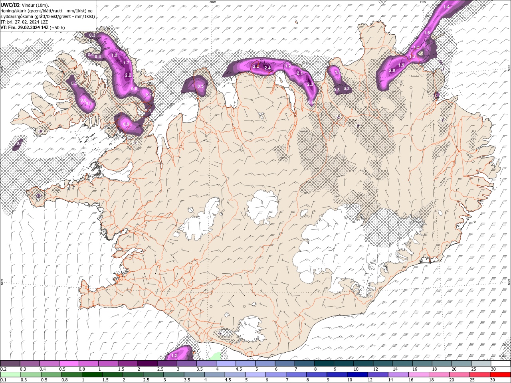Pick the red 30 swatch in rain legend

[500, 375]
